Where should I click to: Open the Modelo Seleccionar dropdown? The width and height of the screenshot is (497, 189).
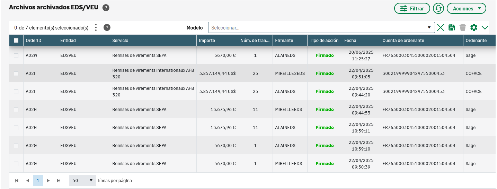[x=321, y=28]
